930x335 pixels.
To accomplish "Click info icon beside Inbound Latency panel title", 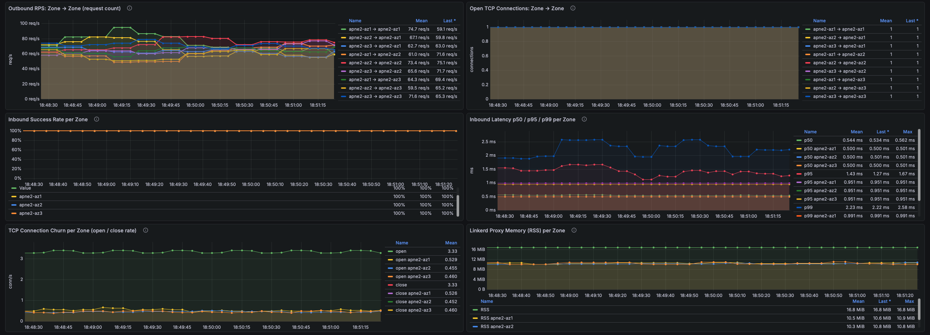I will [584, 119].
